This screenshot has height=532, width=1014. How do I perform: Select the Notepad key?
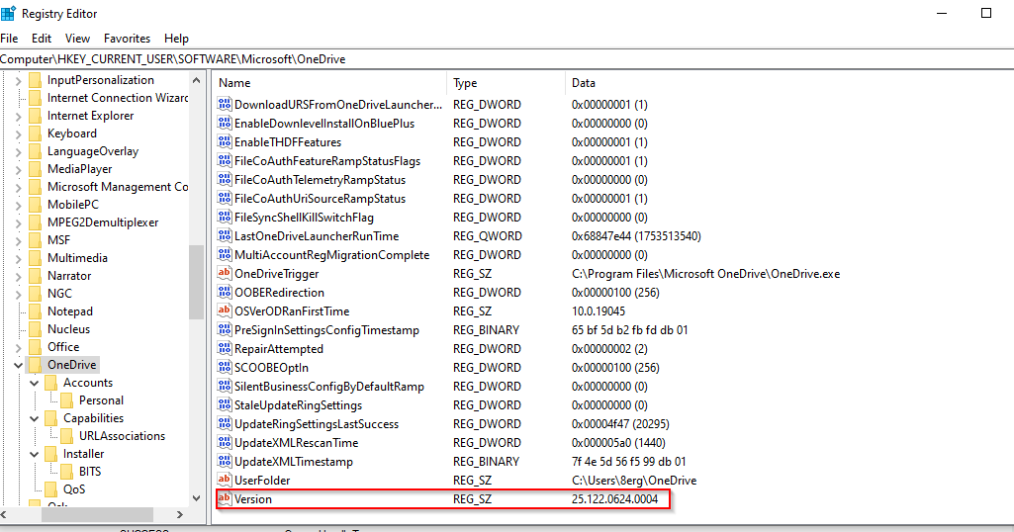click(70, 310)
